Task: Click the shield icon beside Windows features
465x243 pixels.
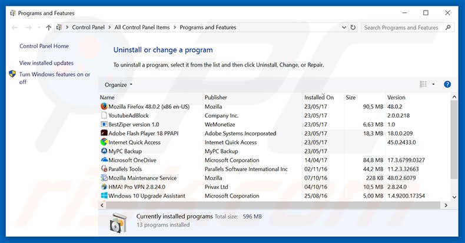Action: (12, 74)
